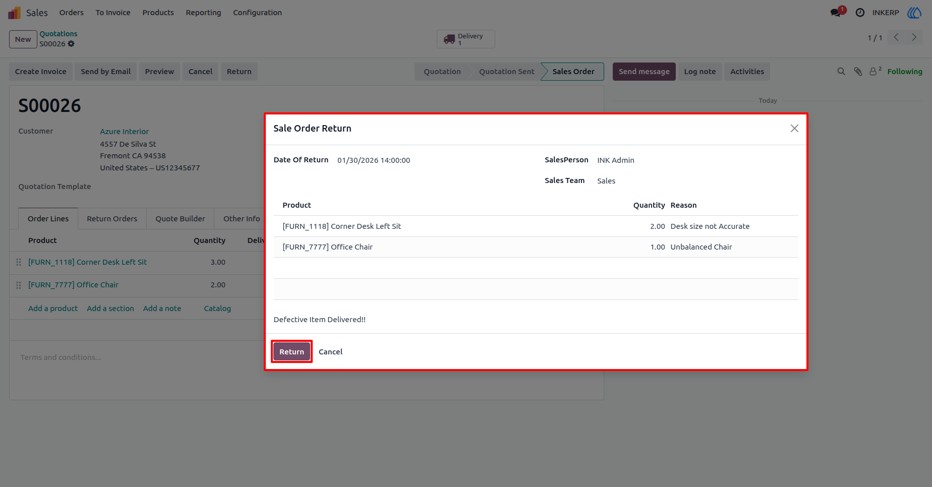The image size is (932, 487).
Task: Go to previous record arrow
Action: (x=896, y=37)
